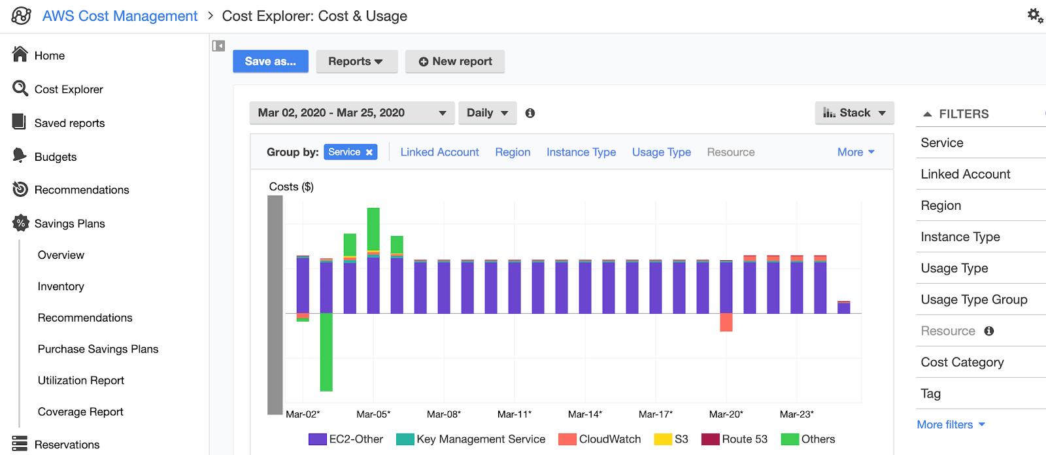Click the info icon beside Resource filter

tap(989, 331)
